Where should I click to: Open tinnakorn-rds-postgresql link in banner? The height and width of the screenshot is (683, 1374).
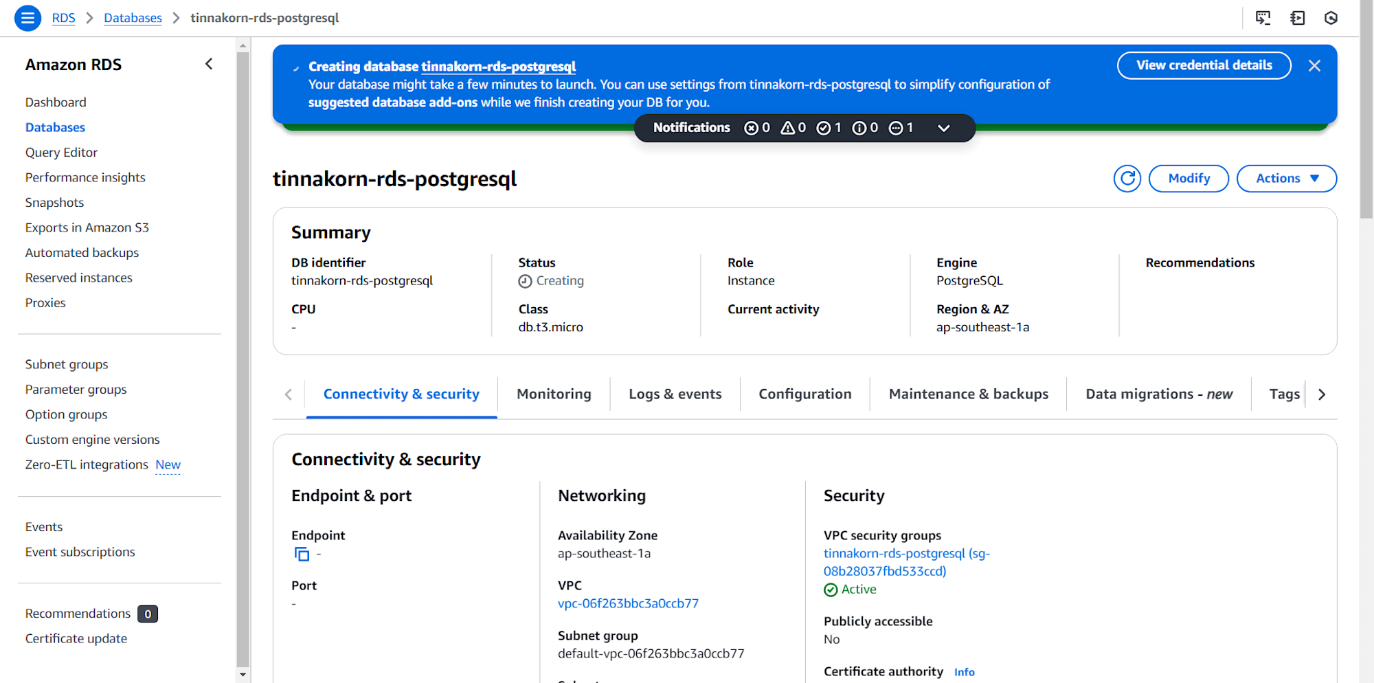point(499,67)
